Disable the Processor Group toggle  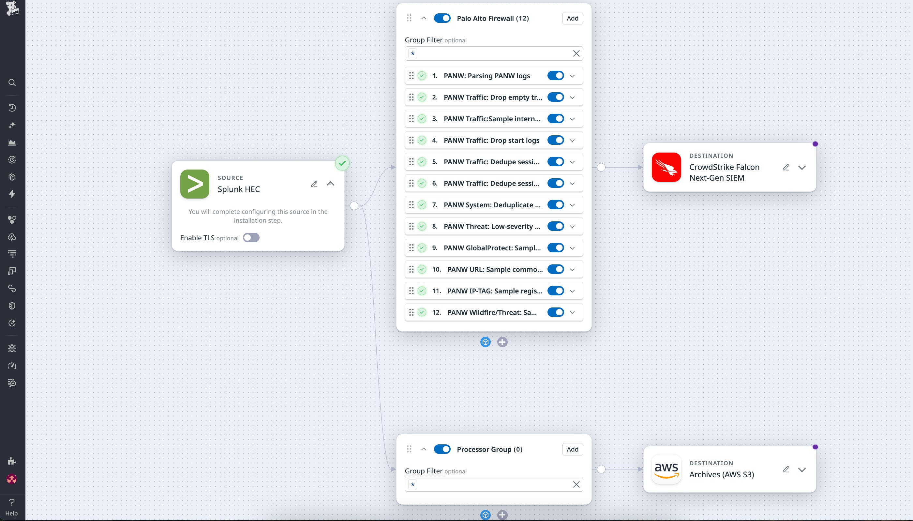442,449
